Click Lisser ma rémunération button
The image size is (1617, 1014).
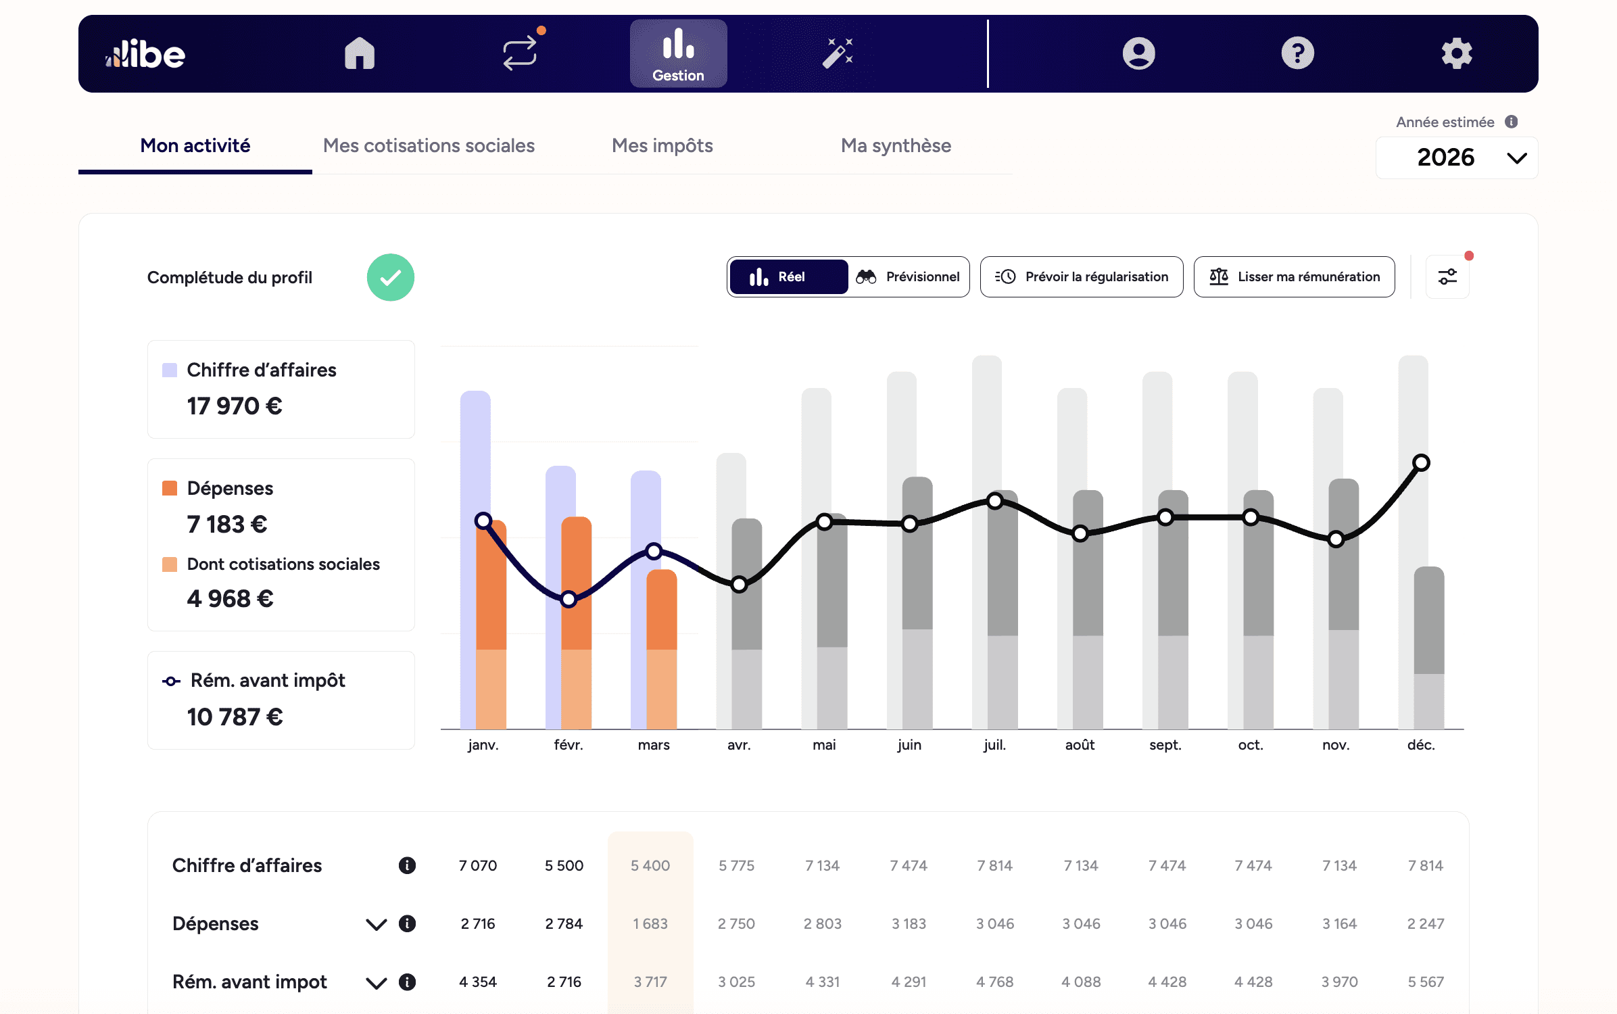[x=1294, y=277]
